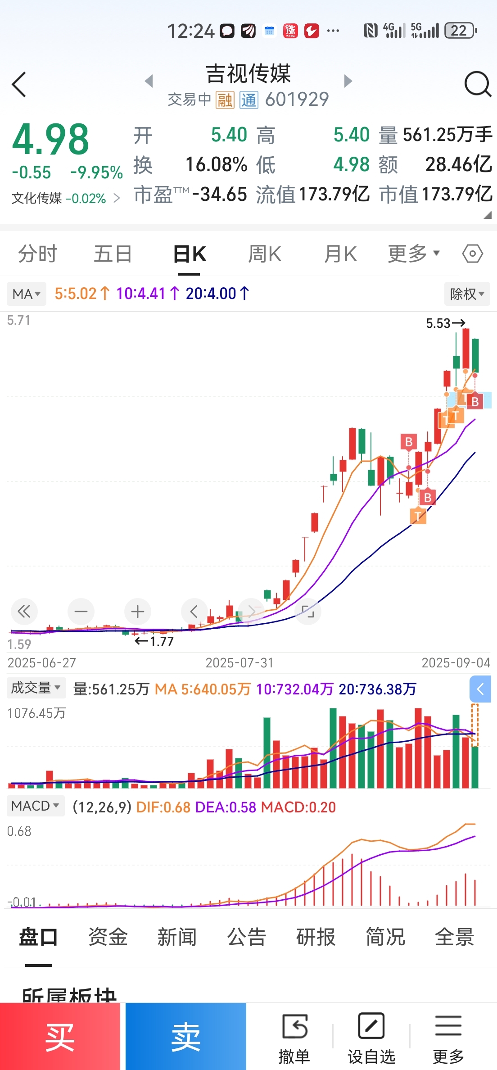Zoom out the K-line chart with the minus button
The height and width of the screenshot is (1070, 497).
pyautogui.click(x=81, y=611)
